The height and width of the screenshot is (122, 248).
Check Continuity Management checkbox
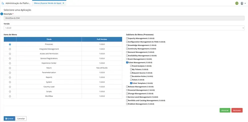[x=127, y=49]
